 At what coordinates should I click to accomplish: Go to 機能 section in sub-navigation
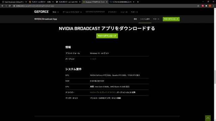135,19
